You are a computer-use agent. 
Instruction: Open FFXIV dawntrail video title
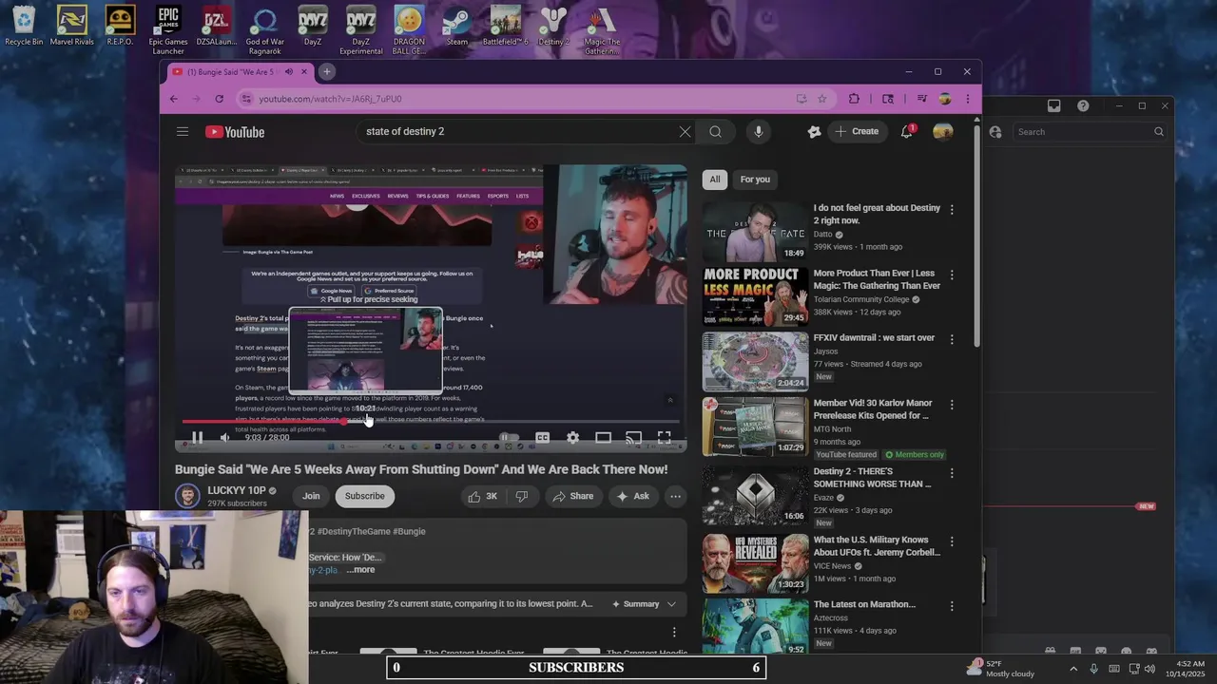(x=874, y=337)
